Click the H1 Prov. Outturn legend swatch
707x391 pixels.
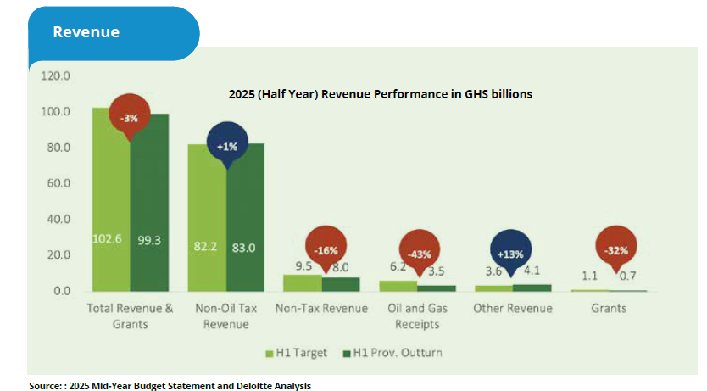coord(347,352)
